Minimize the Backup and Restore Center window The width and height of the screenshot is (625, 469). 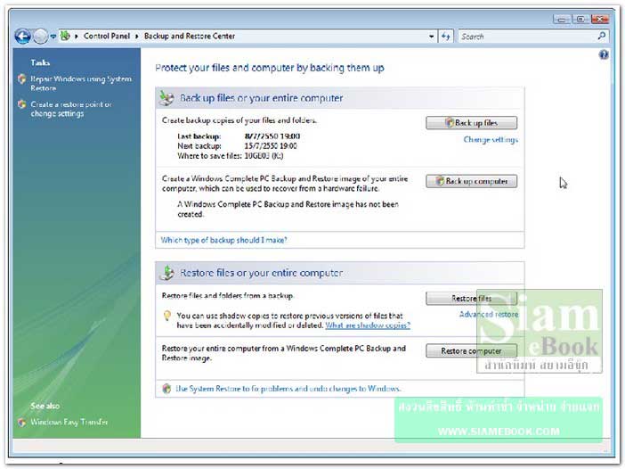pos(561,19)
